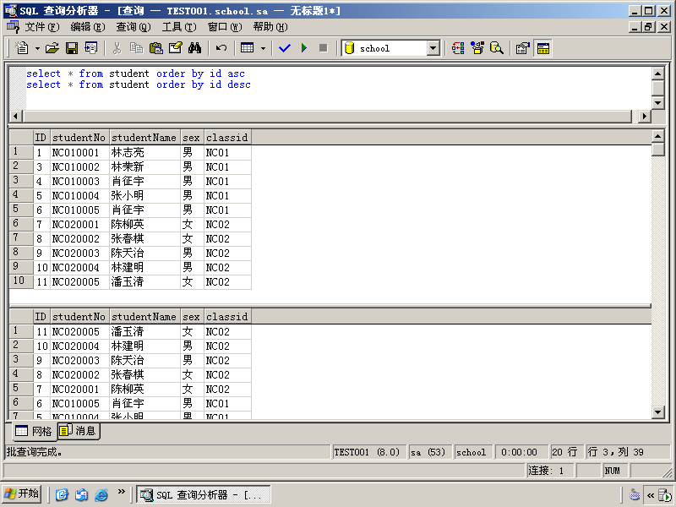Click the second quick launch Outlook icon
676x507 pixels.
pos(81,494)
